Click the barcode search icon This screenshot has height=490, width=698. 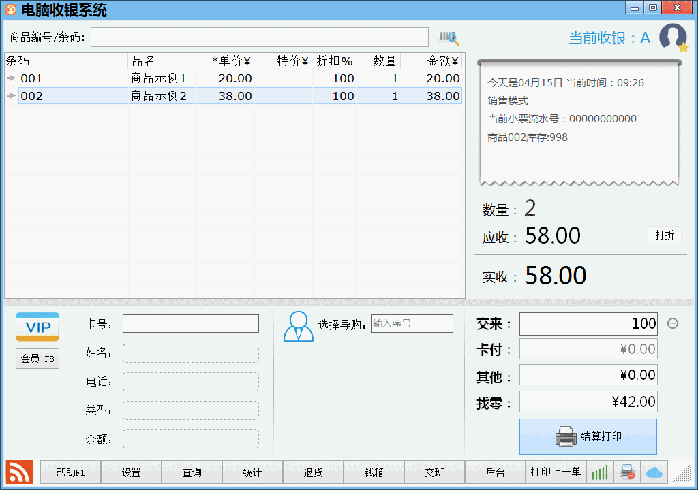click(x=448, y=37)
